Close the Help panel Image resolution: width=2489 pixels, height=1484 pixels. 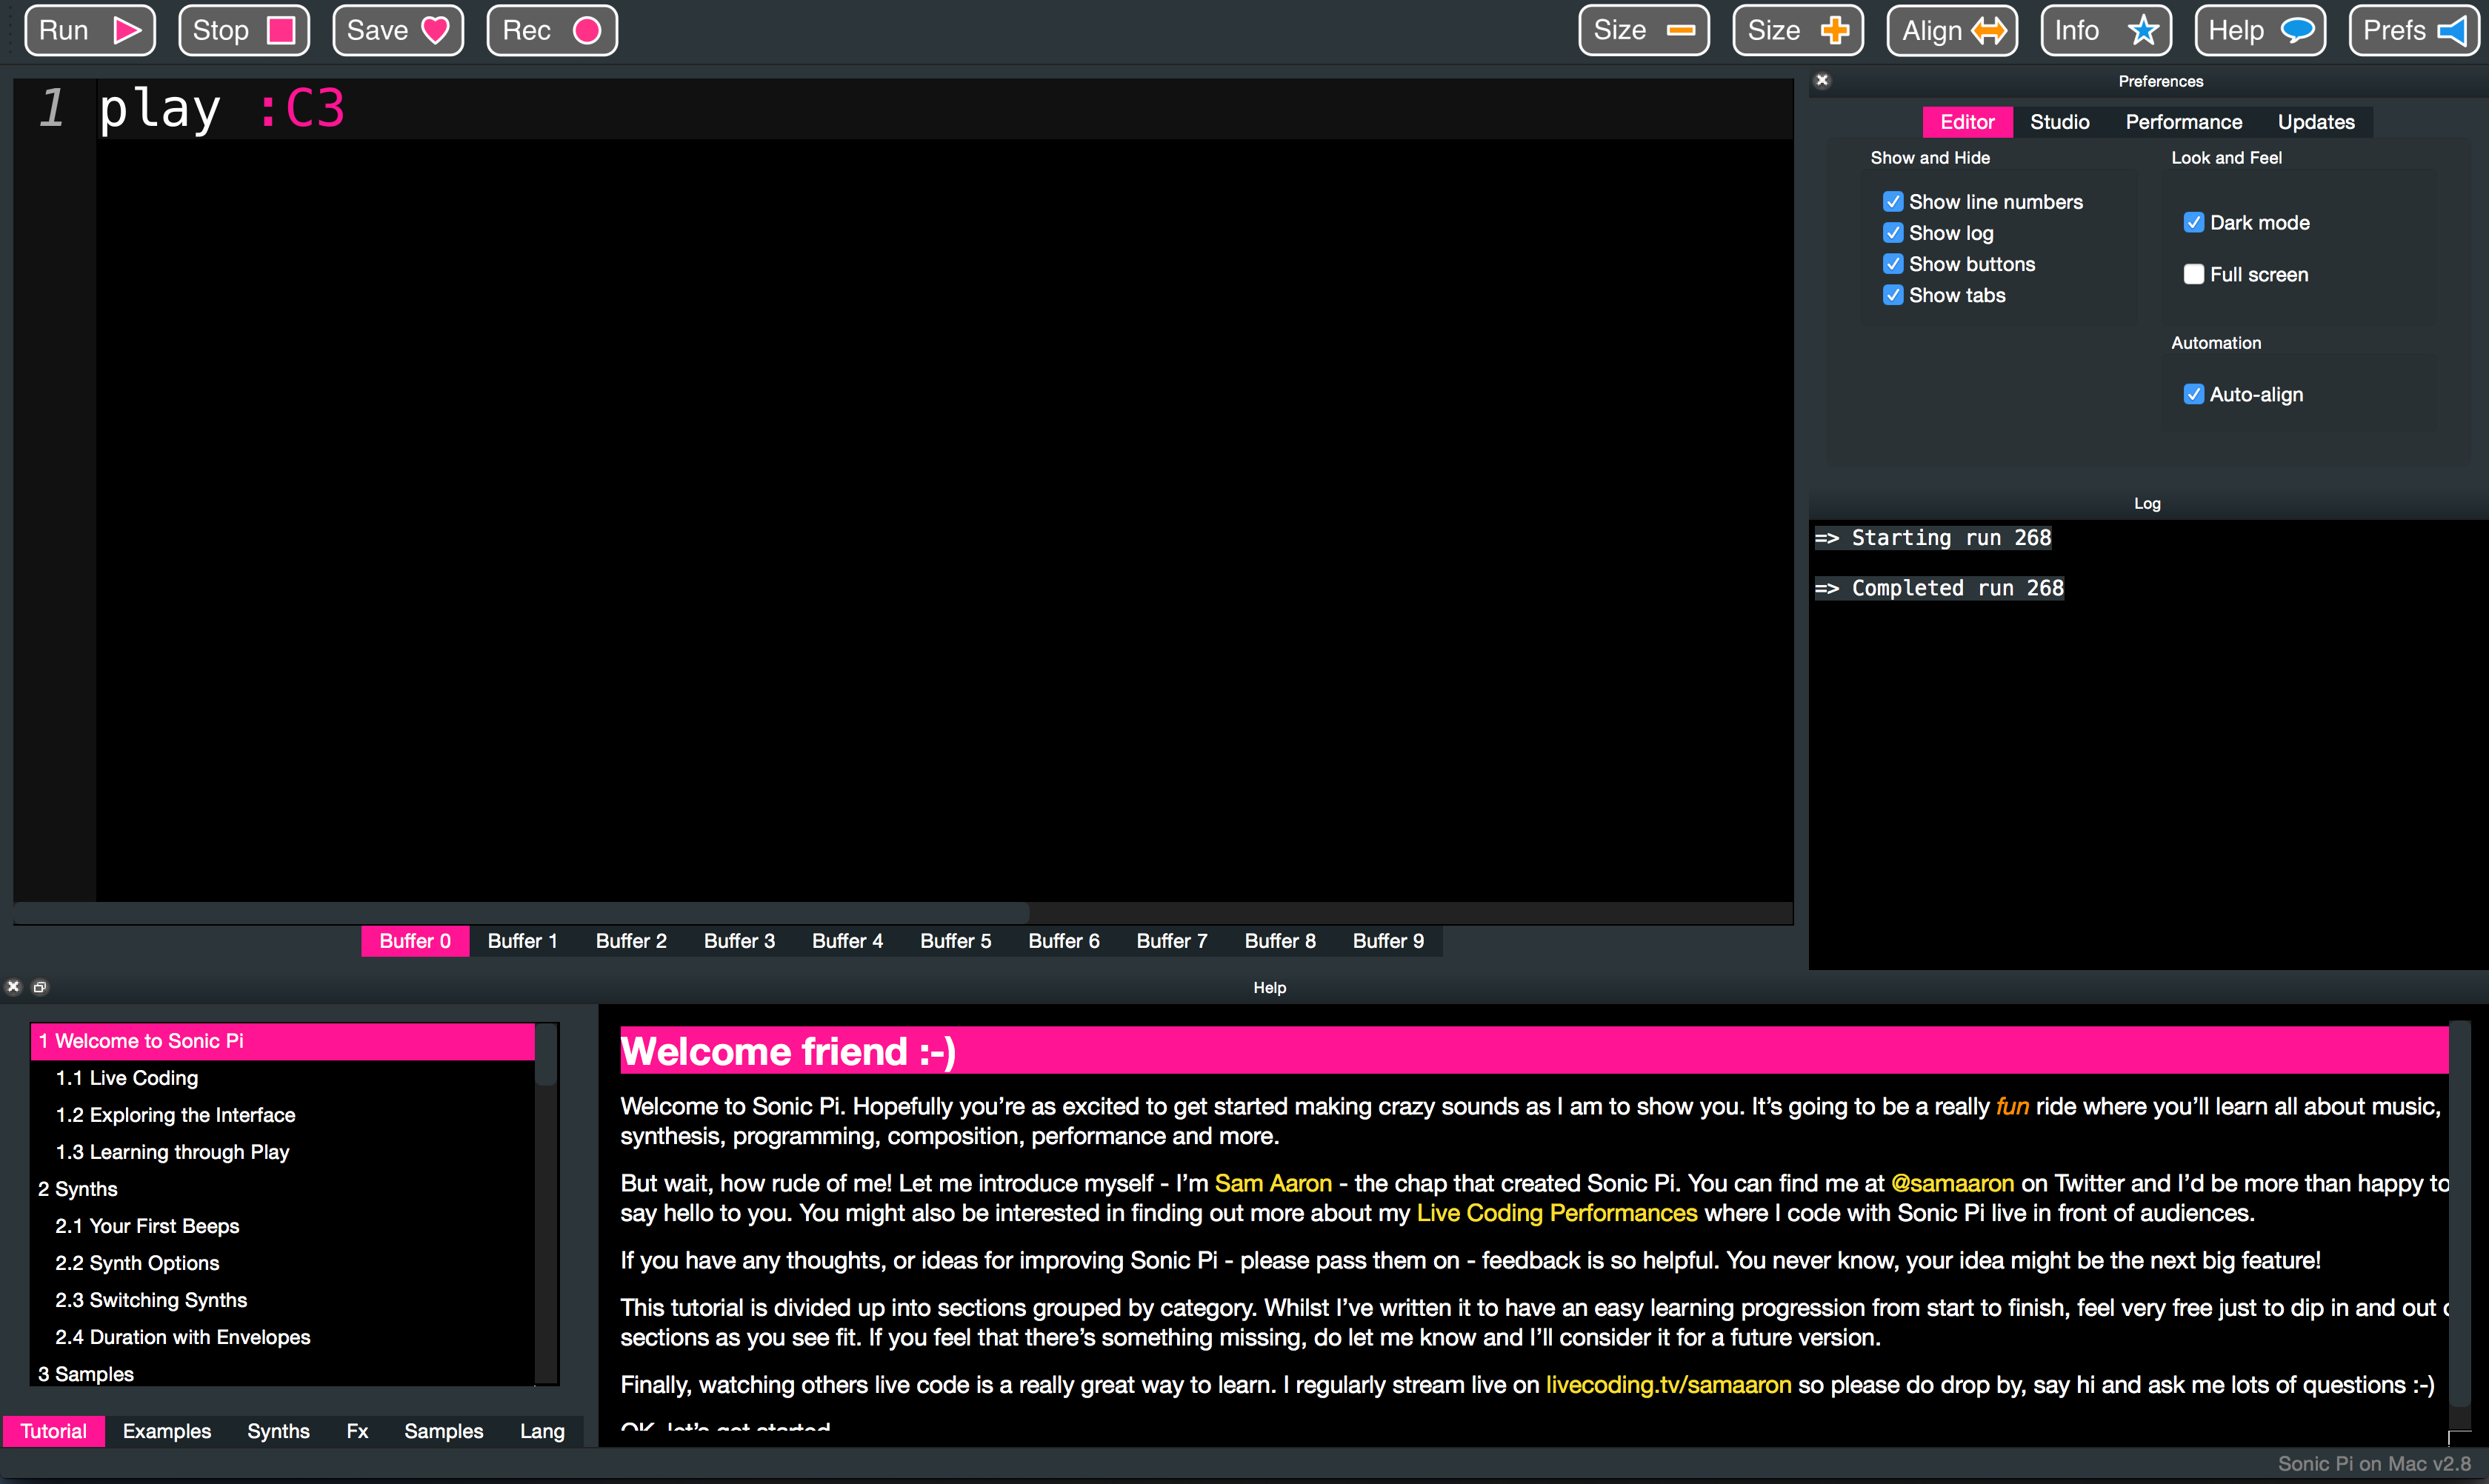click(x=14, y=987)
